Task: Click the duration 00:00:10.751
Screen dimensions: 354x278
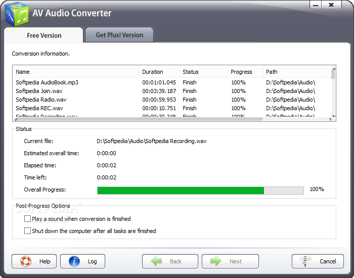Action: coord(159,108)
